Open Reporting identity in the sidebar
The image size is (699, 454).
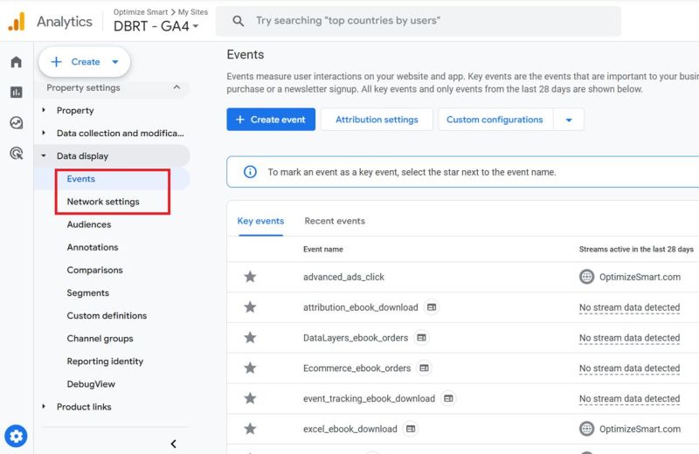(x=105, y=361)
